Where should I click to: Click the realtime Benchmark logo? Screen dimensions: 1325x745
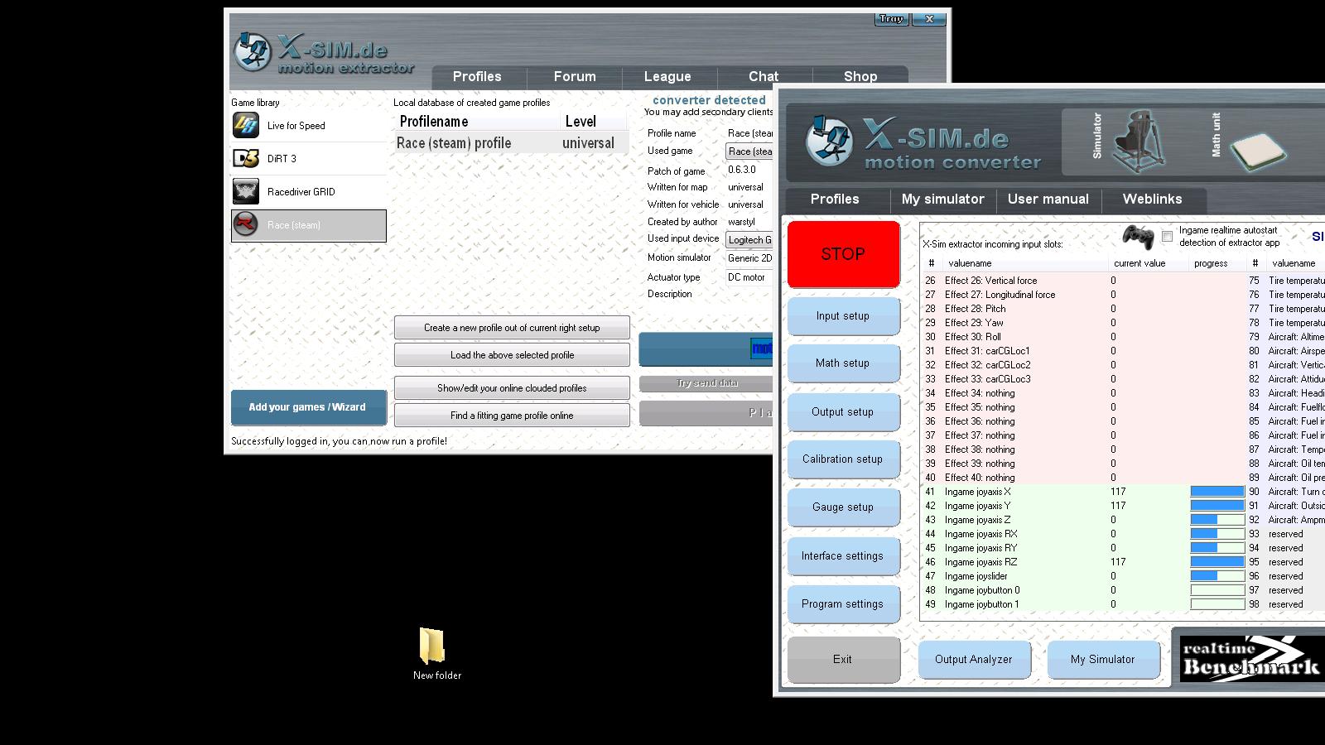click(1249, 658)
